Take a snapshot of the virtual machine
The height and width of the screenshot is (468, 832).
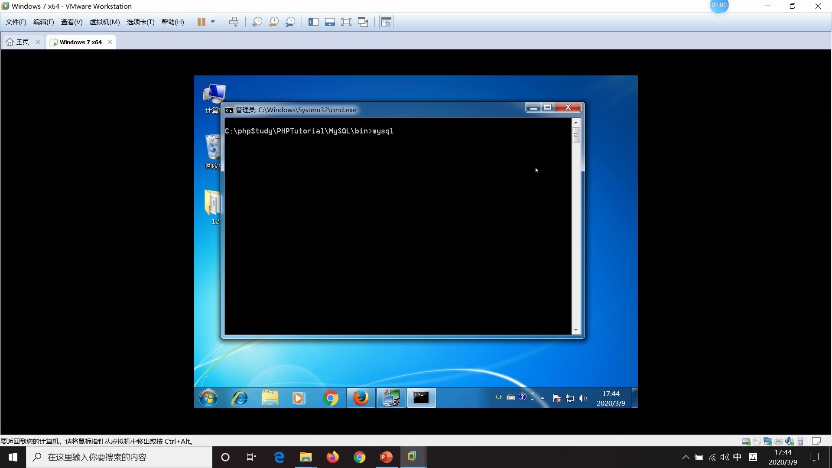click(257, 22)
